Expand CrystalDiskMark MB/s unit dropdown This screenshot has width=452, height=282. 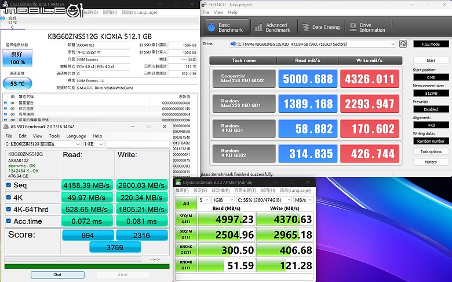point(303,200)
